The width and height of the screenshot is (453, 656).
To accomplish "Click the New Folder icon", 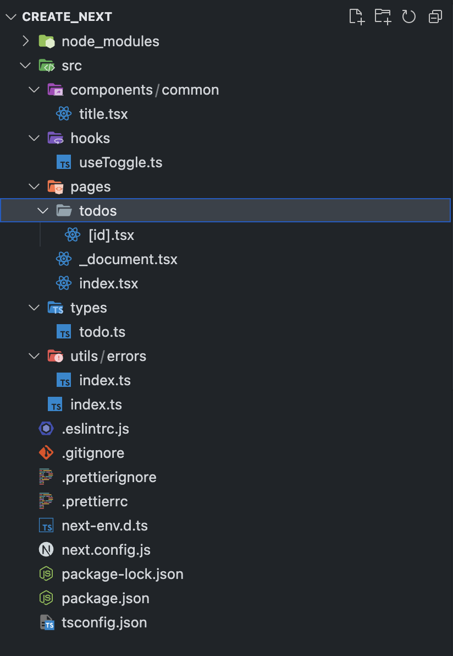I will 383,17.
